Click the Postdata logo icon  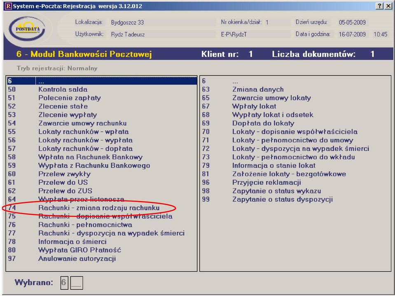click(27, 28)
